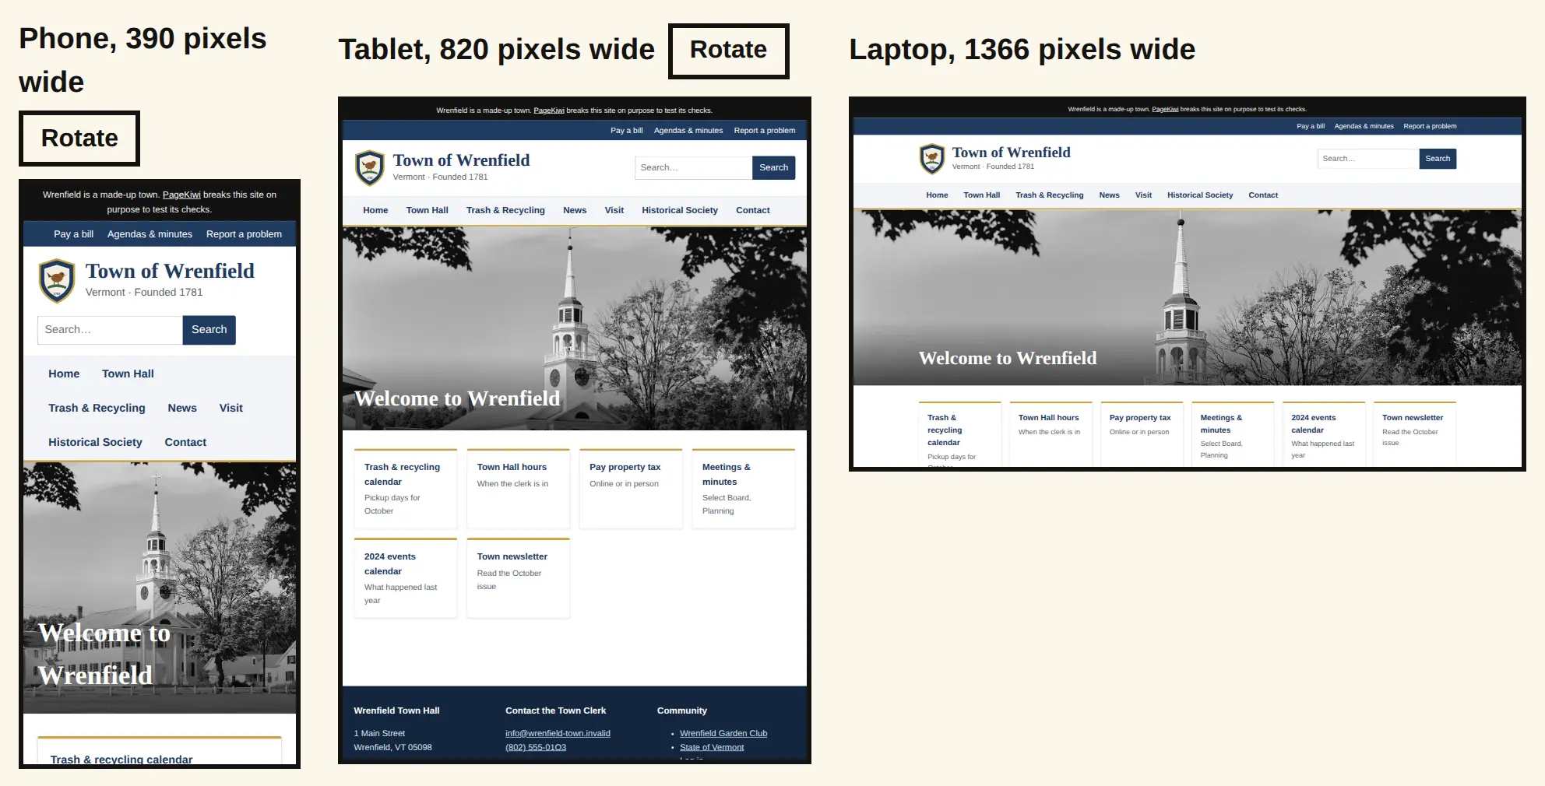
Task: Open Town newsletter card in laptop preview
Action: [1415, 433]
